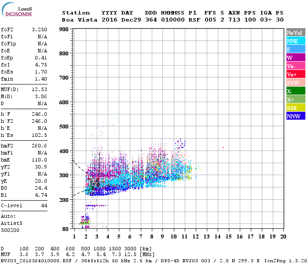Click the day-of-year 364 value

(151, 20)
